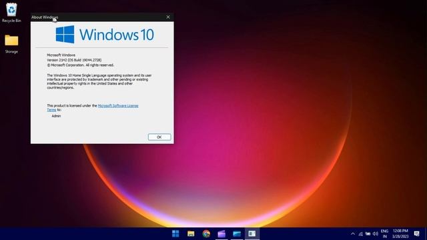Image resolution: width=427 pixels, height=240 pixels.
Task: Click the About Windows title bar text
Action: click(45, 17)
